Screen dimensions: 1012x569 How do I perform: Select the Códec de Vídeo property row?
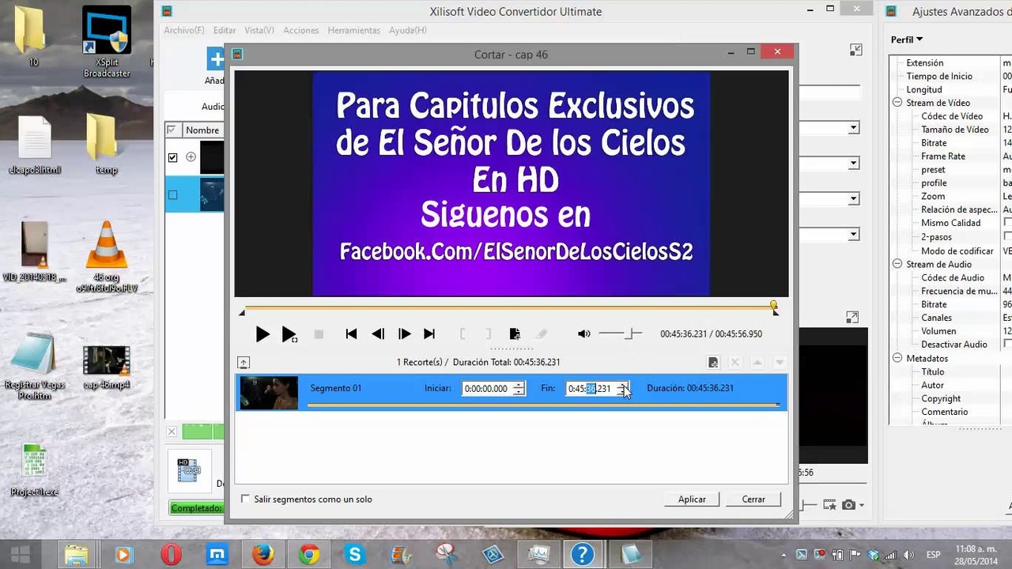click(x=952, y=116)
